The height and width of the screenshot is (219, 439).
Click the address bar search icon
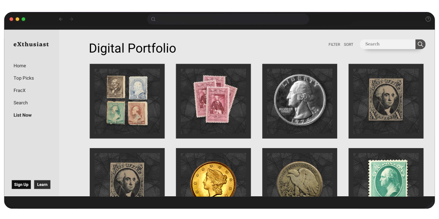(x=153, y=19)
